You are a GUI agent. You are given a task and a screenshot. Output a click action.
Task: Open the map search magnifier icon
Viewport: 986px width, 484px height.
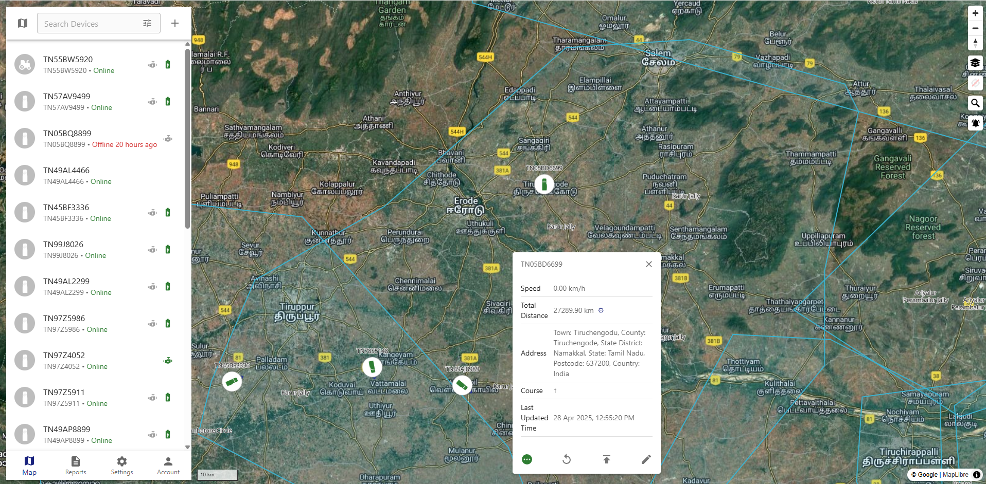[975, 103]
